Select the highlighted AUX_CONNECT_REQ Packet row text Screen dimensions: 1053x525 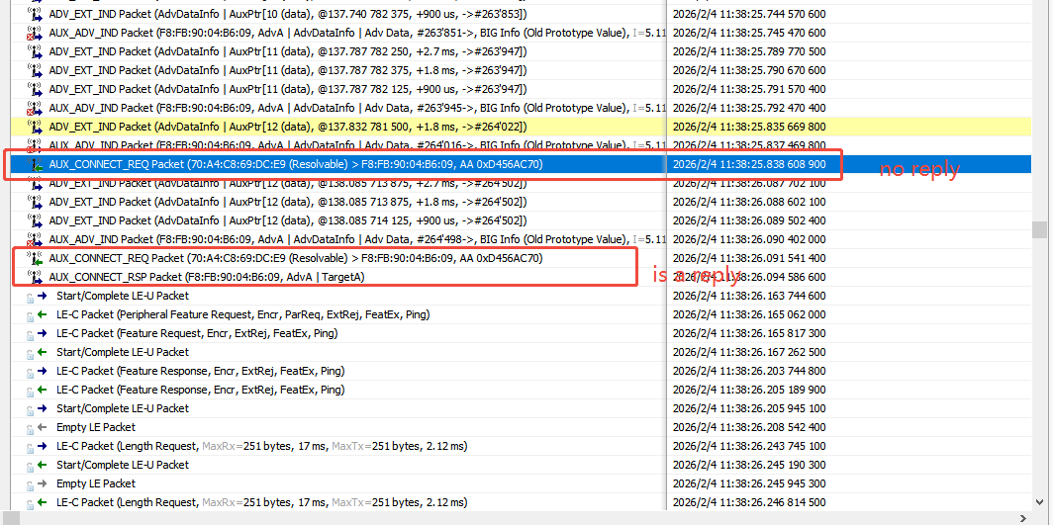coord(296,164)
